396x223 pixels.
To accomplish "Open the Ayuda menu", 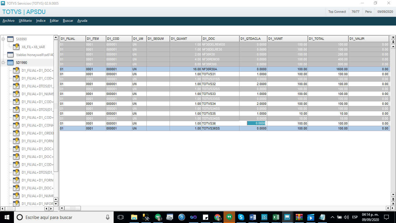I will [82, 21].
